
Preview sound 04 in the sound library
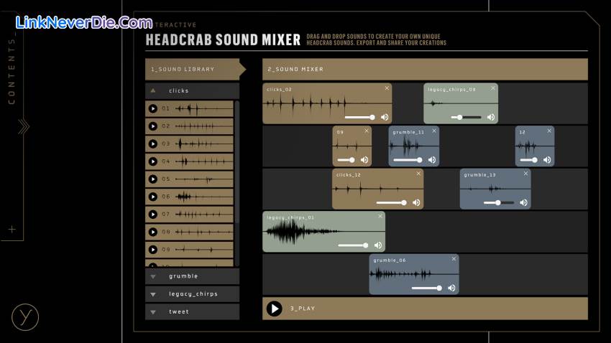click(x=152, y=161)
